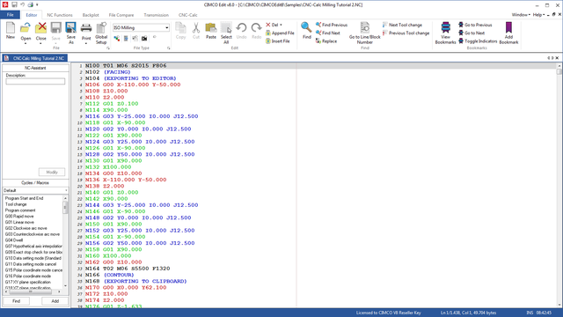Select 'Program Start and End' macro
Viewport: 563px width, 317px height.
24,198
